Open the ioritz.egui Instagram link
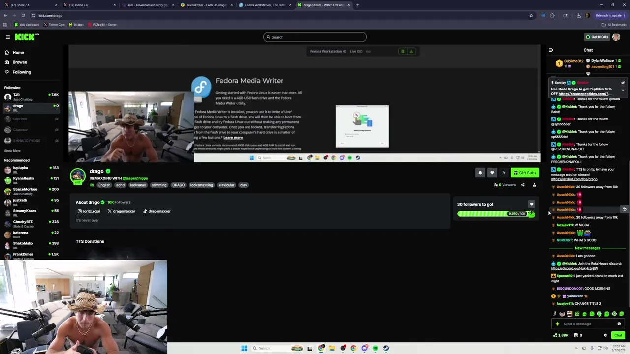This screenshot has height=354, width=630. pyautogui.click(x=89, y=211)
